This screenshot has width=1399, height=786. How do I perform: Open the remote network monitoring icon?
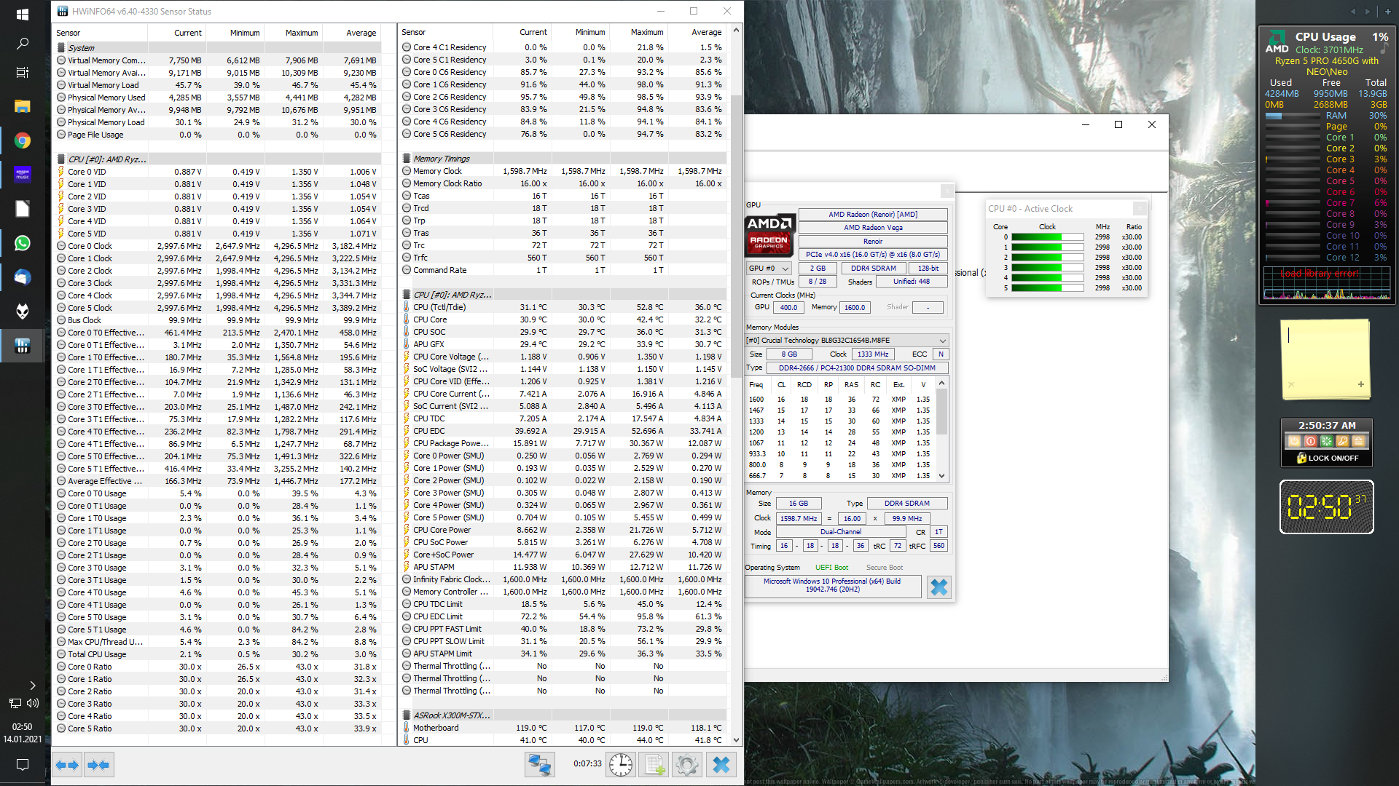pos(540,765)
